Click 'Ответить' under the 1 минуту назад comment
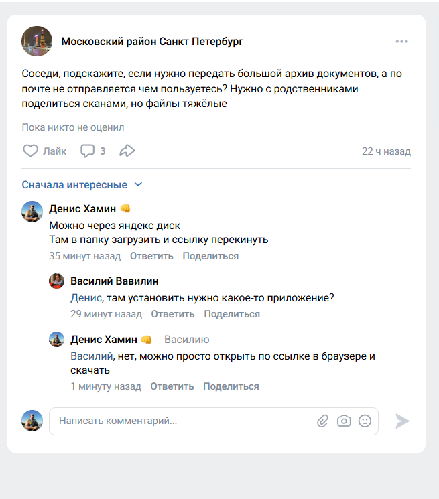This screenshot has width=439, height=499. pyautogui.click(x=172, y=386)
